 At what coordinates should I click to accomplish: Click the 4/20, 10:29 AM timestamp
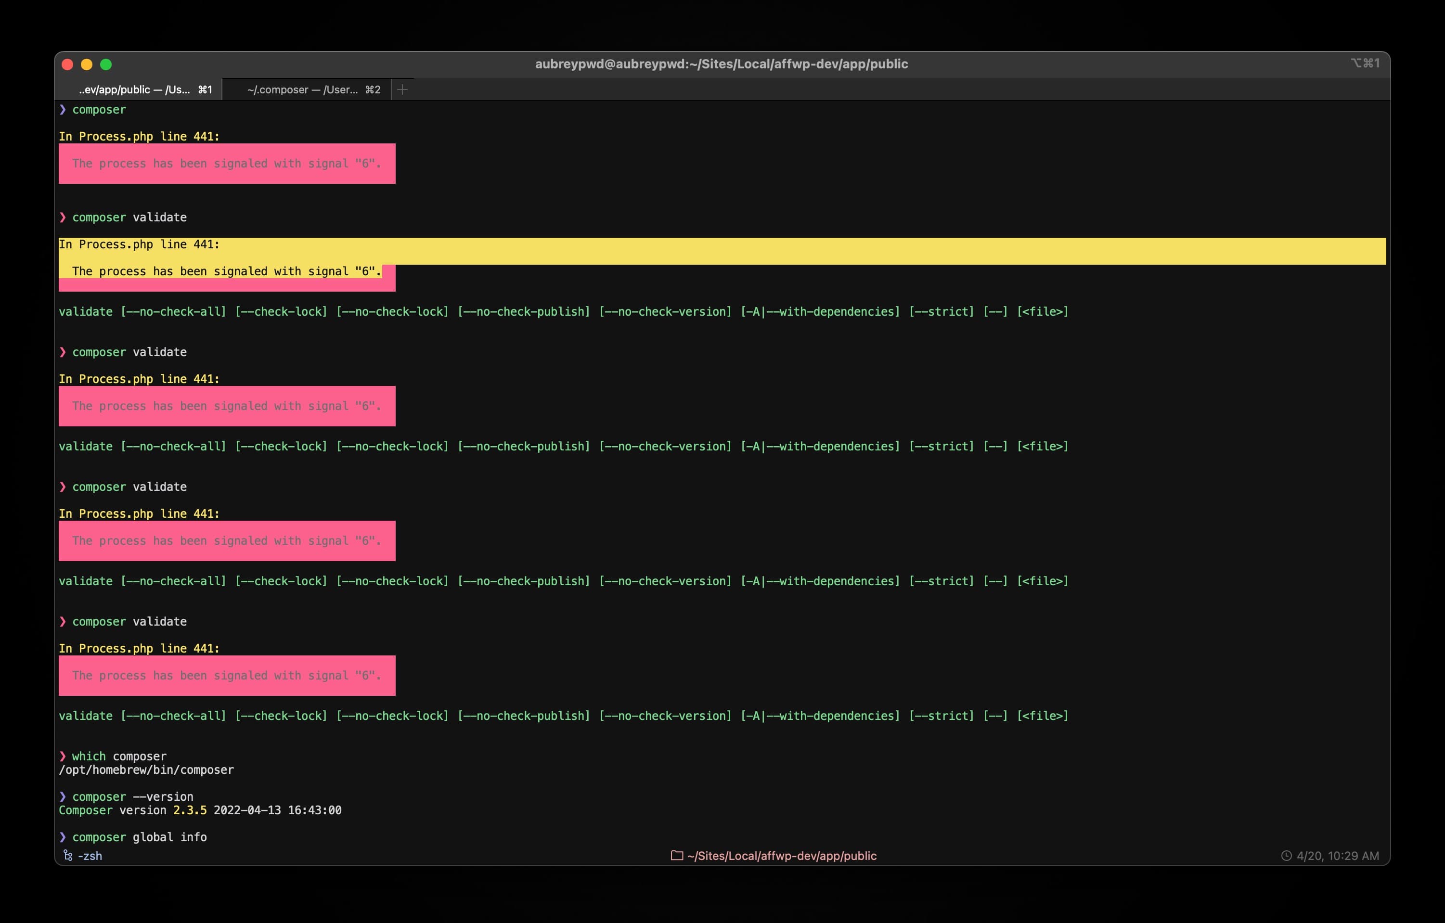(x=1337, y=856)
